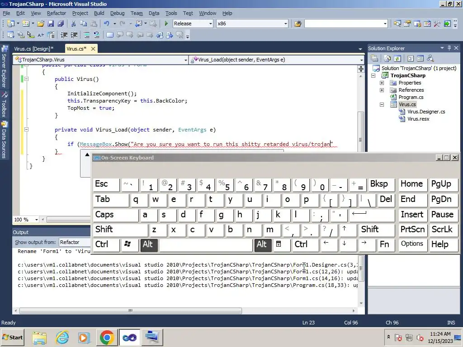
Task: Click Properties icon in Solution Explorer toolbar
Action: pos(374,58)
